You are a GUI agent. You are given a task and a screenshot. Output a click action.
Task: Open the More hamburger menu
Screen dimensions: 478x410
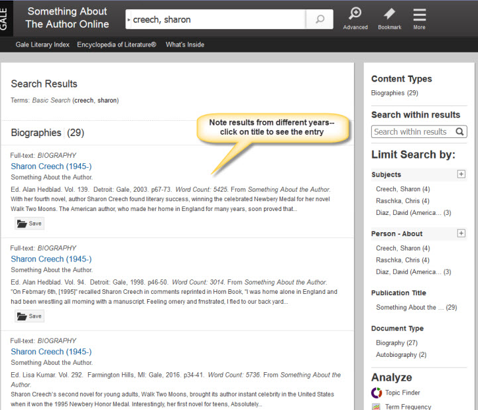[x=420, y=19]
